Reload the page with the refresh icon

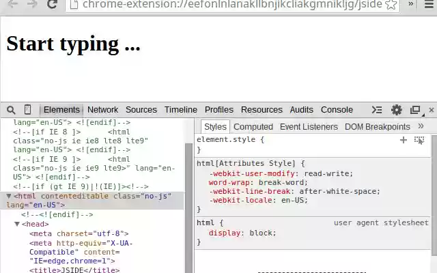click(52, 4)
